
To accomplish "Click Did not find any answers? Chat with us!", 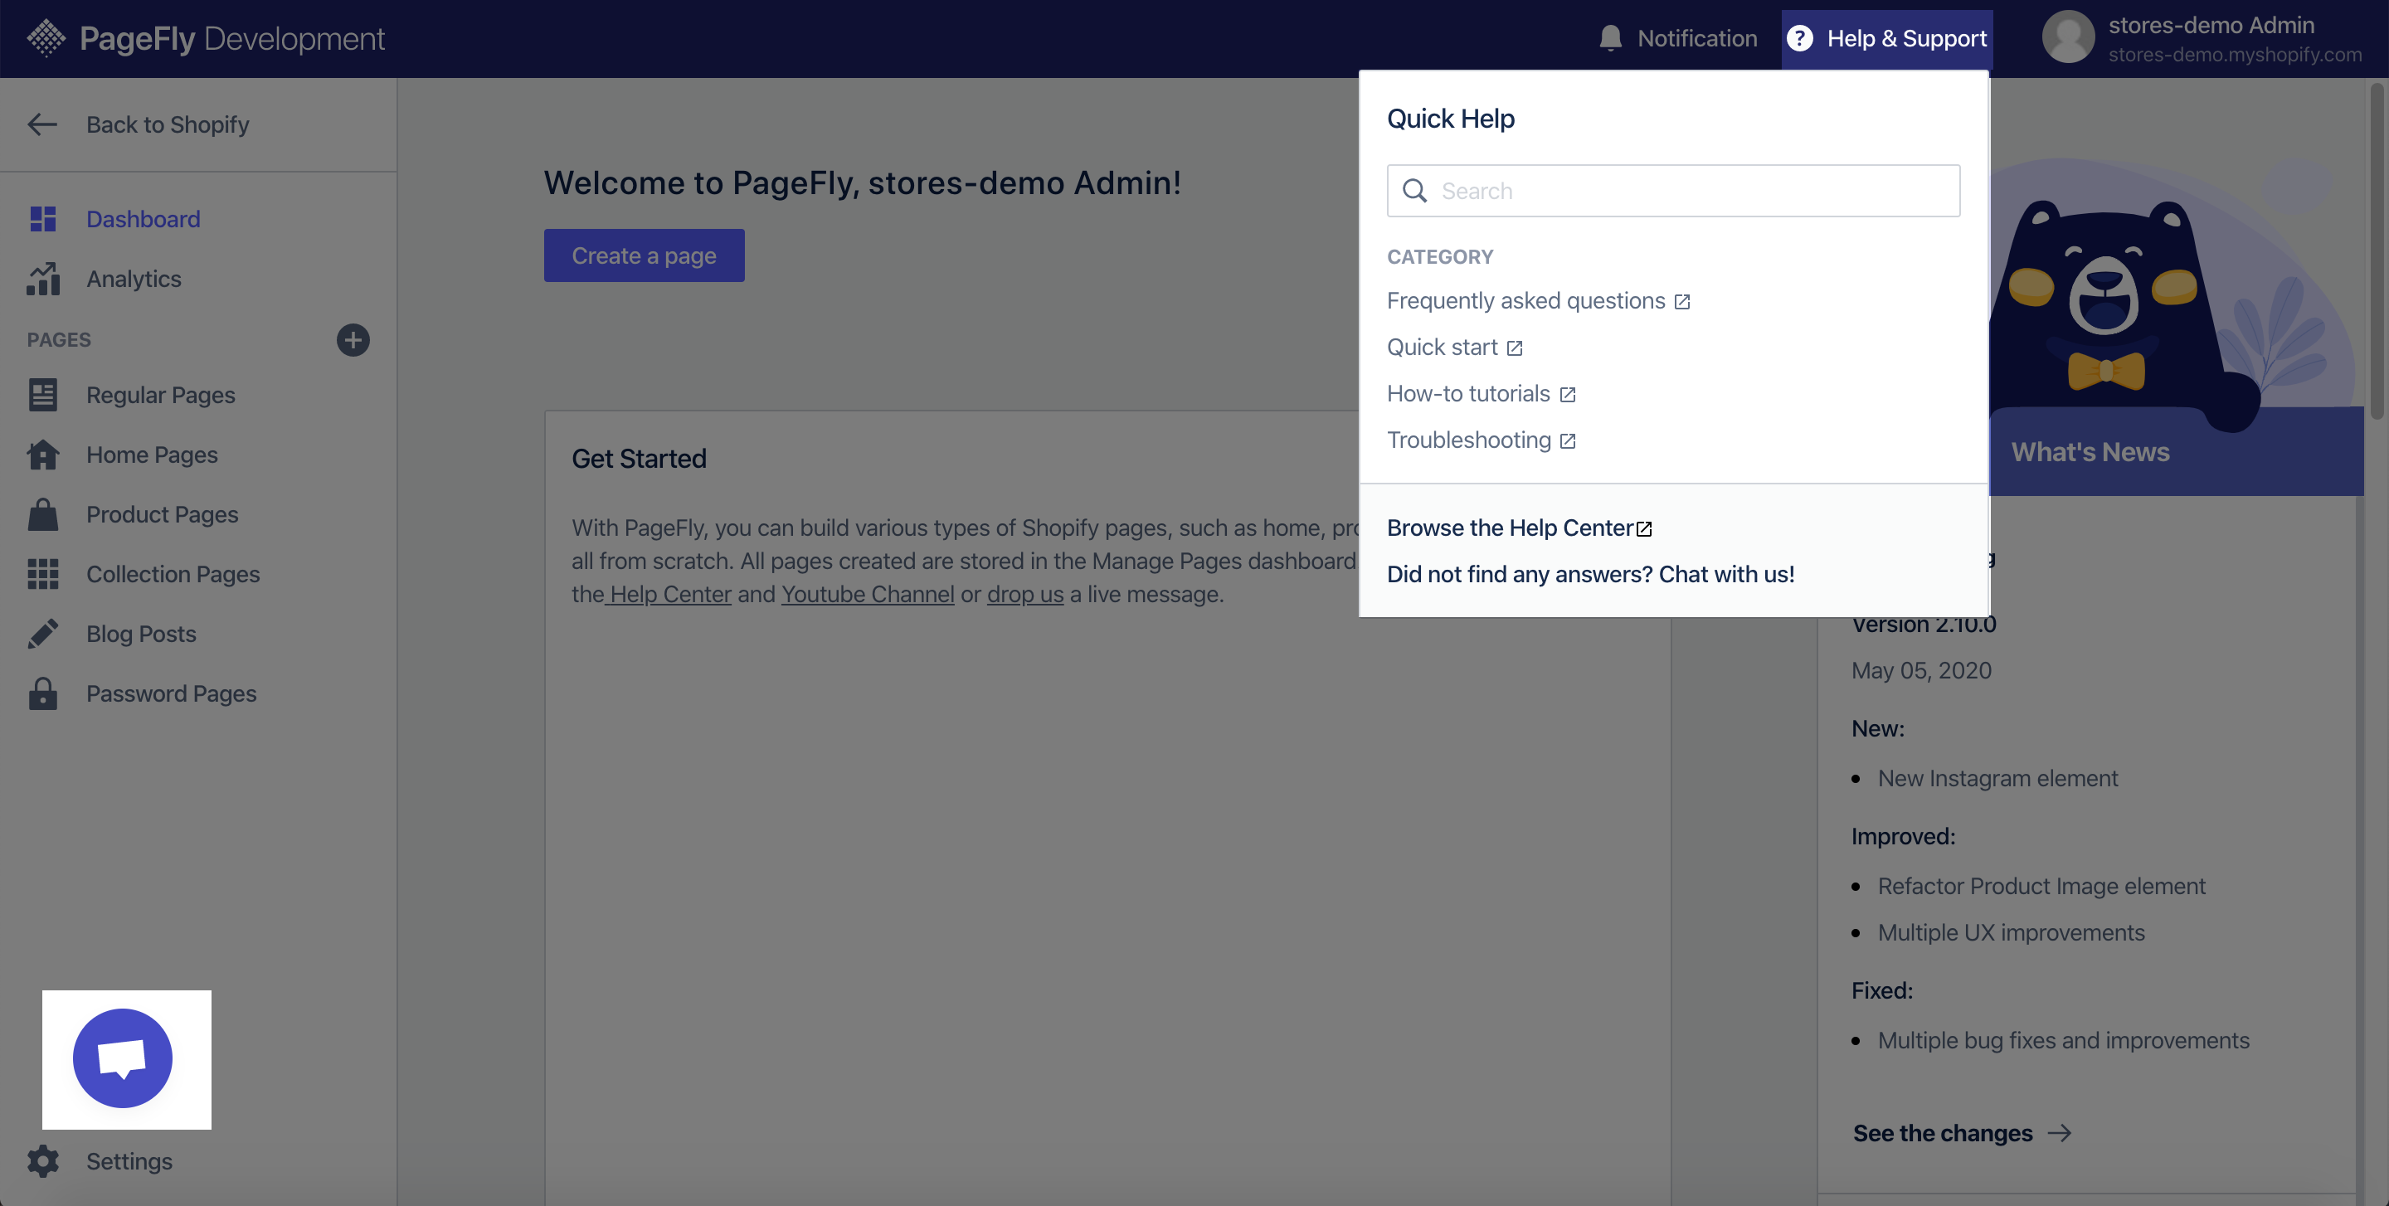I will [x=1590, y=574].
